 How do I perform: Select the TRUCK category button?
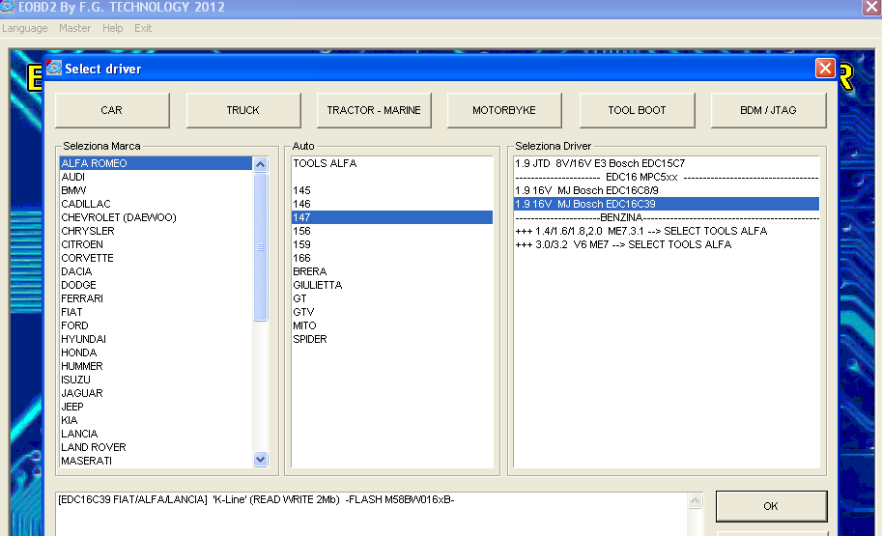coord(242,110)
